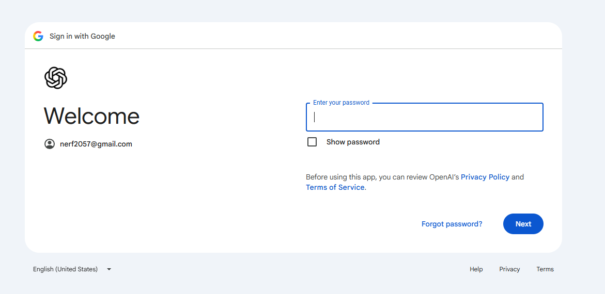The image size is (605, 294).
Task: Click the Welcome heading
Action: click(91, 116)
